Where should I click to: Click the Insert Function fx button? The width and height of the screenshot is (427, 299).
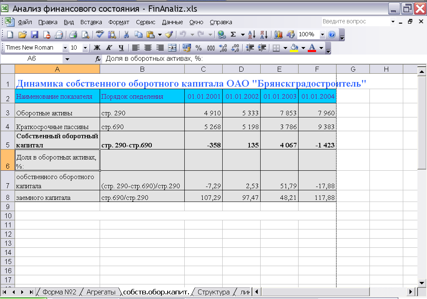coord(98,59)
